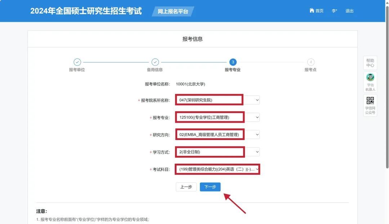Click the page vertical scrollbar
This screenshot has width=389, height=224.
(387, 90)
